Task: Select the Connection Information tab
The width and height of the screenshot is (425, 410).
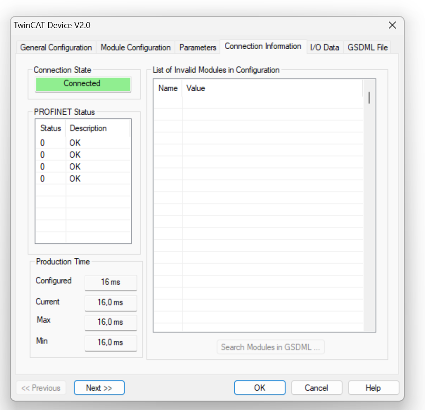Action: coord(263,46)
